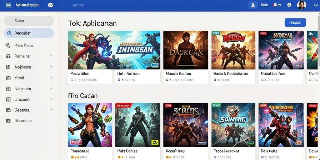320x160 pixels.
Task: Open the SCRCAS game thumbnail
Action: (x=186, y=125)
